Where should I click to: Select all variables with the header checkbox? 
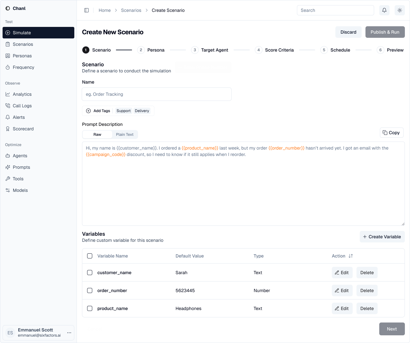click(x=90, y=256)
